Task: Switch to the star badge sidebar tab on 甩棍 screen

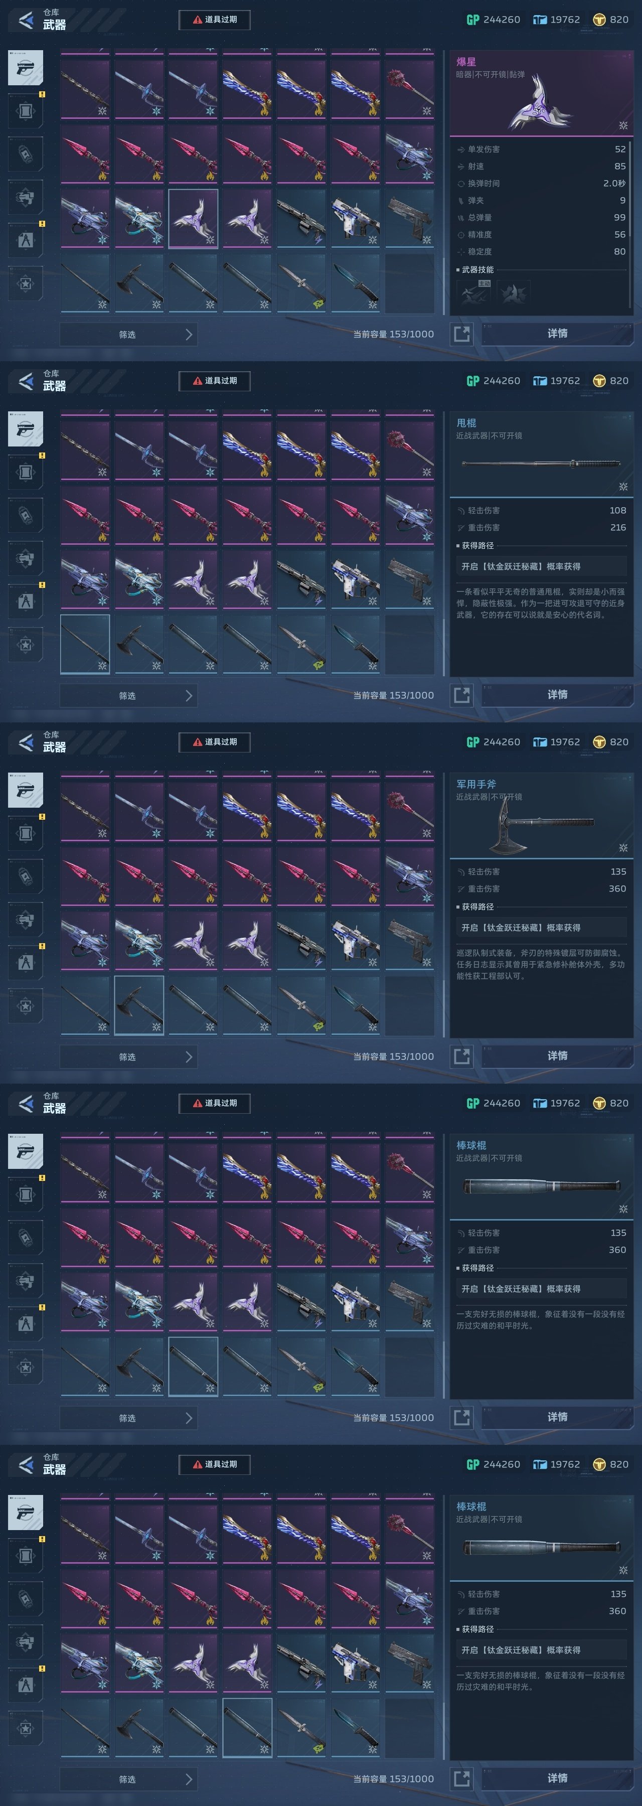Action: pos(25,645)
